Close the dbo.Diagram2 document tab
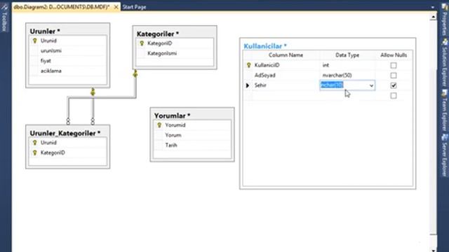 pos(116,7)
